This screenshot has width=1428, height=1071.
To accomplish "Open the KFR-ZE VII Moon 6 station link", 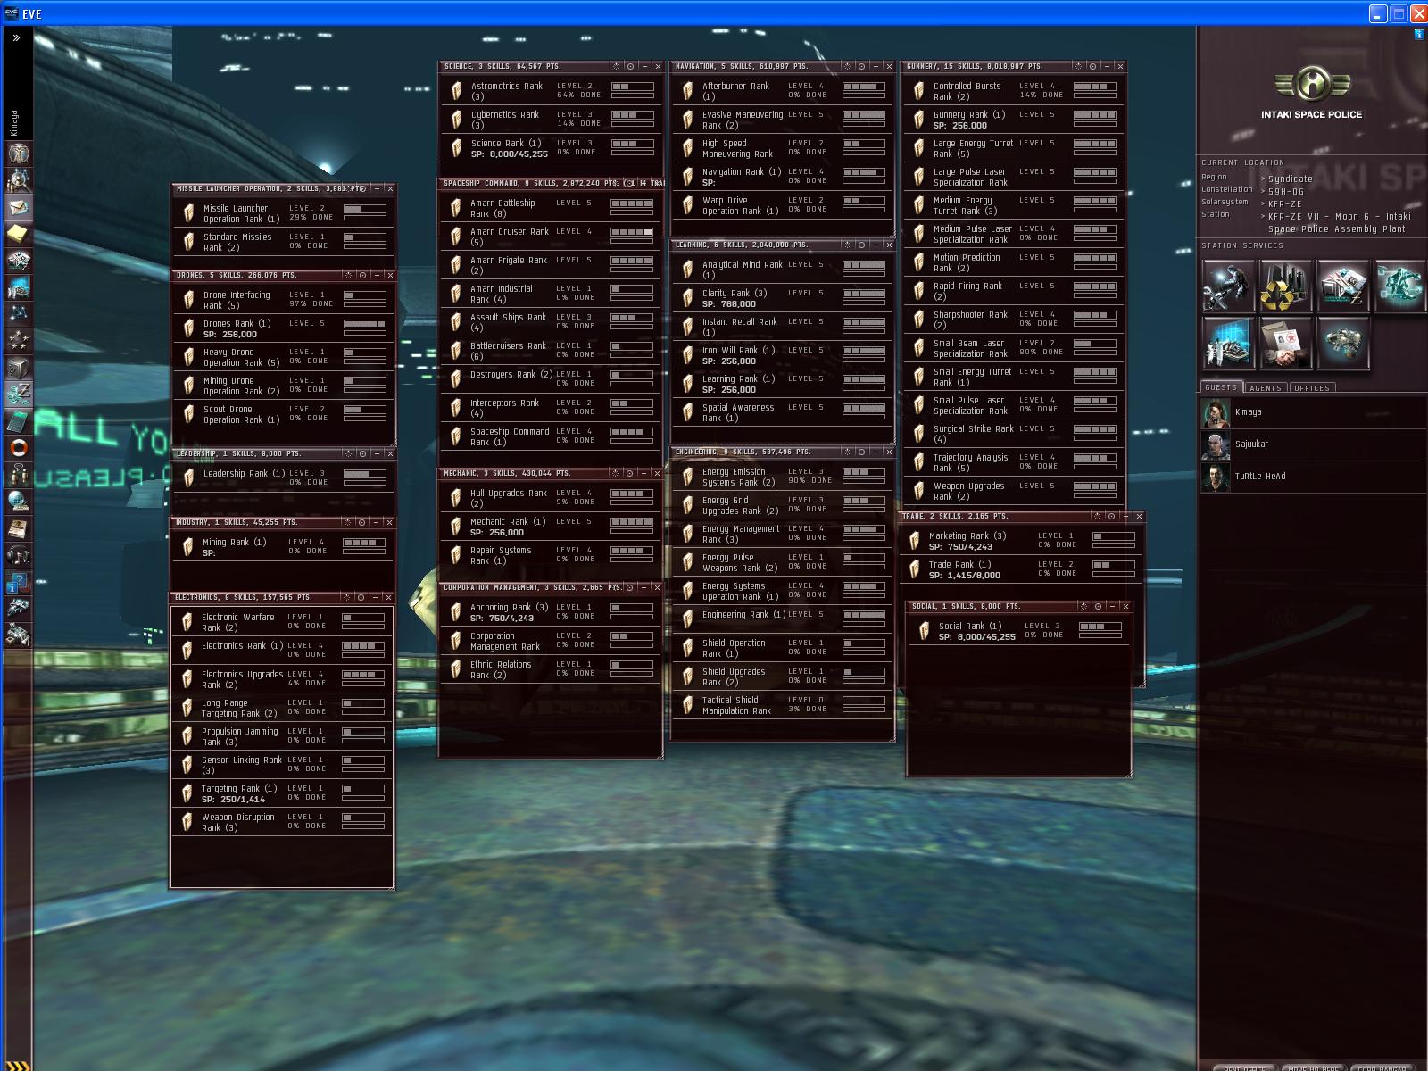I will point(1340,222).
